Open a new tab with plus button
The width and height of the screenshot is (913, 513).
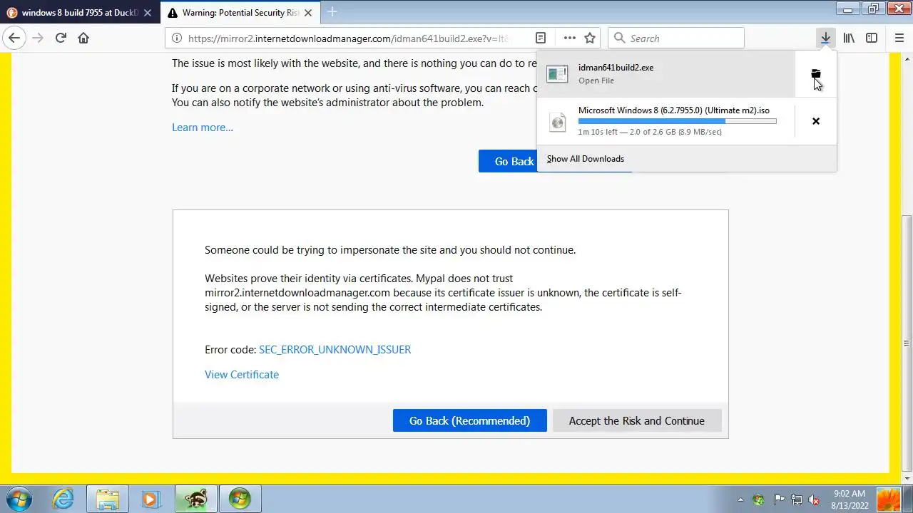[332, 12]
